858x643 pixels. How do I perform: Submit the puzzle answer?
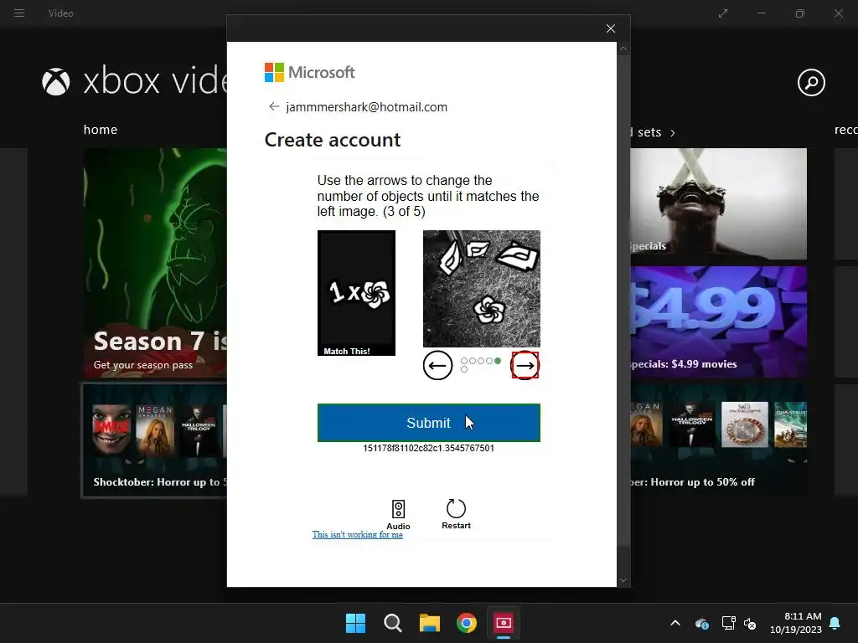(x=428, y=423)
